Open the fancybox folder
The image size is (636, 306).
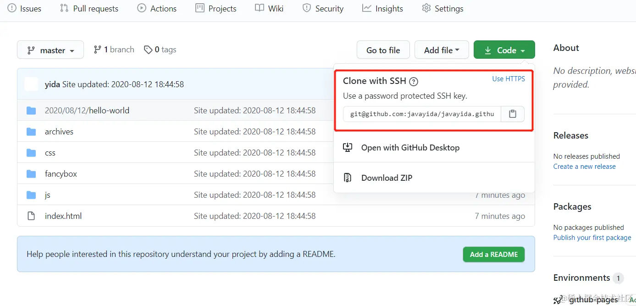(x=61, y=173)
